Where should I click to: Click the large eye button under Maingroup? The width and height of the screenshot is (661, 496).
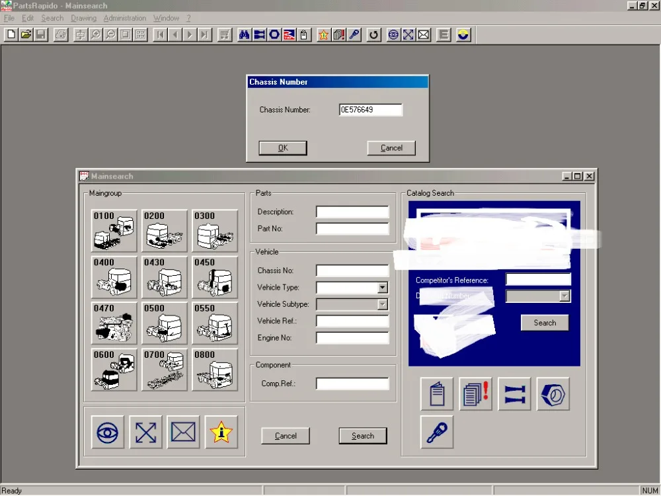coord(108,433)
